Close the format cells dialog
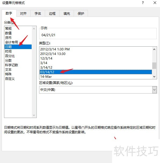The width and height of the screenshot is (160, 163). pos(155,3)
